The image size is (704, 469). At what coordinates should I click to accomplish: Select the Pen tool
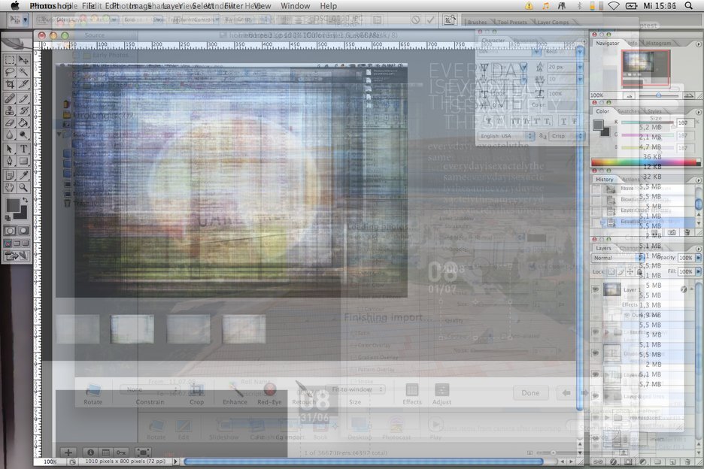(10, 161)
